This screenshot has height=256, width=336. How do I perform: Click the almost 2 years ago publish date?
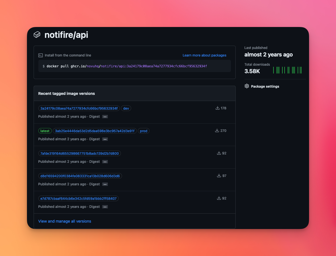pos(268,55)
